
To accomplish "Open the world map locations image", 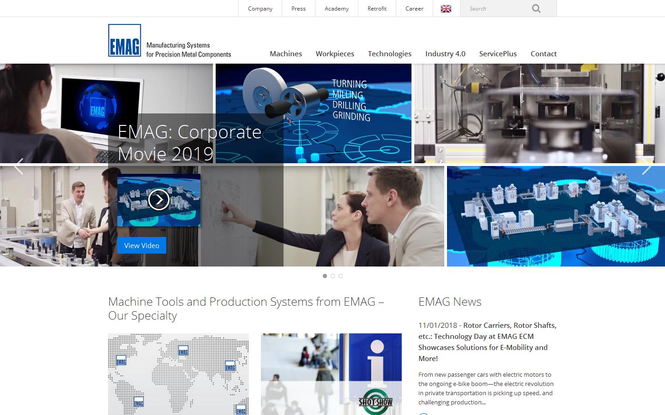I will [178, 374].
